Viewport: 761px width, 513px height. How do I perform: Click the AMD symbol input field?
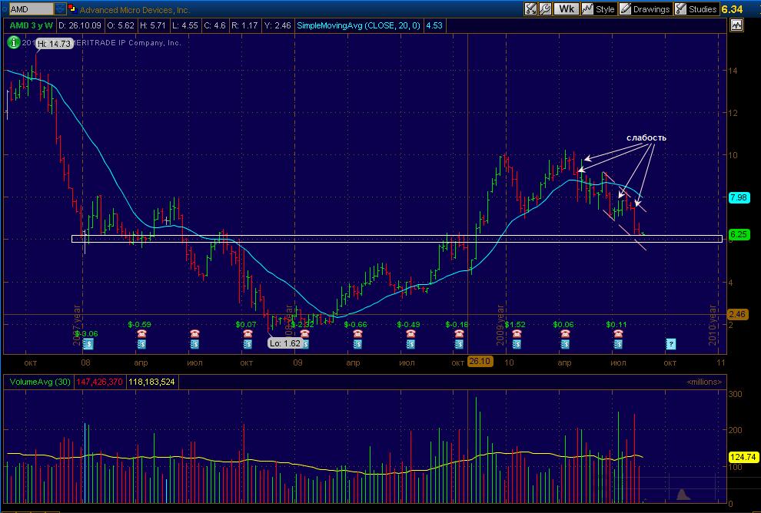tap(31, 8)
